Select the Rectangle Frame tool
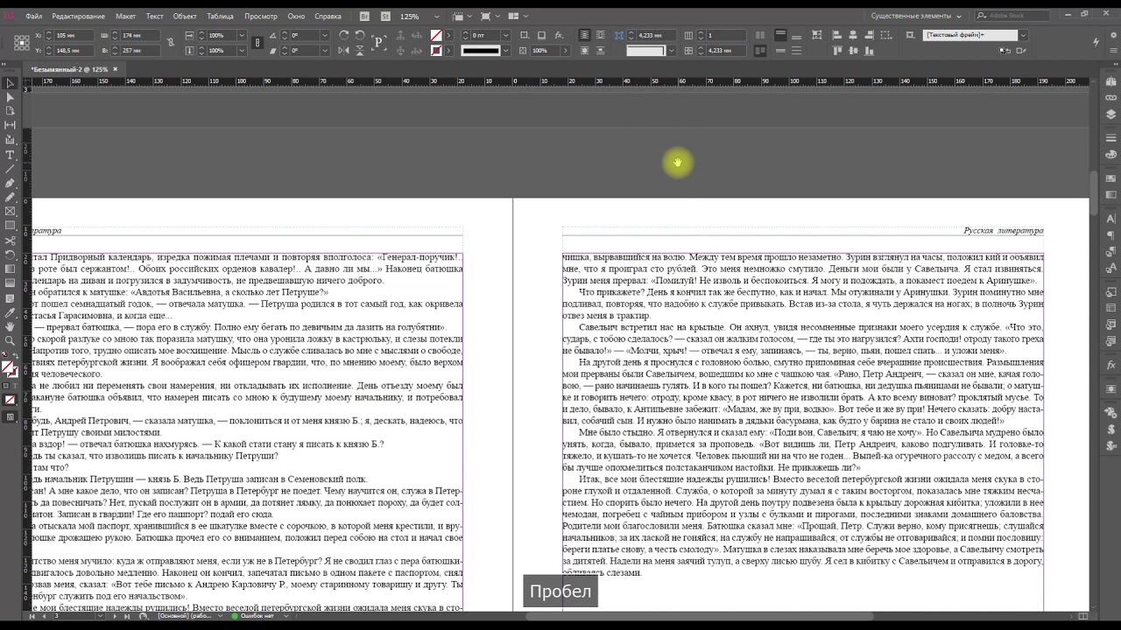 point(11,211)
